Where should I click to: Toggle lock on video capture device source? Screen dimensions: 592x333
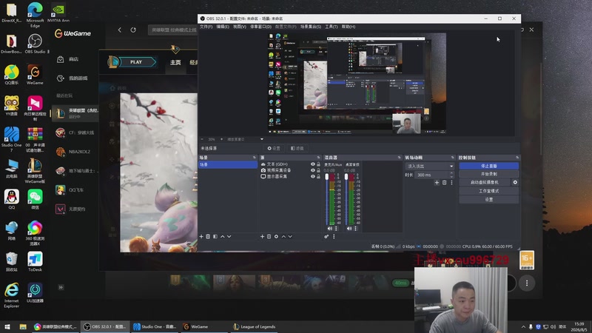coord(318,170)
